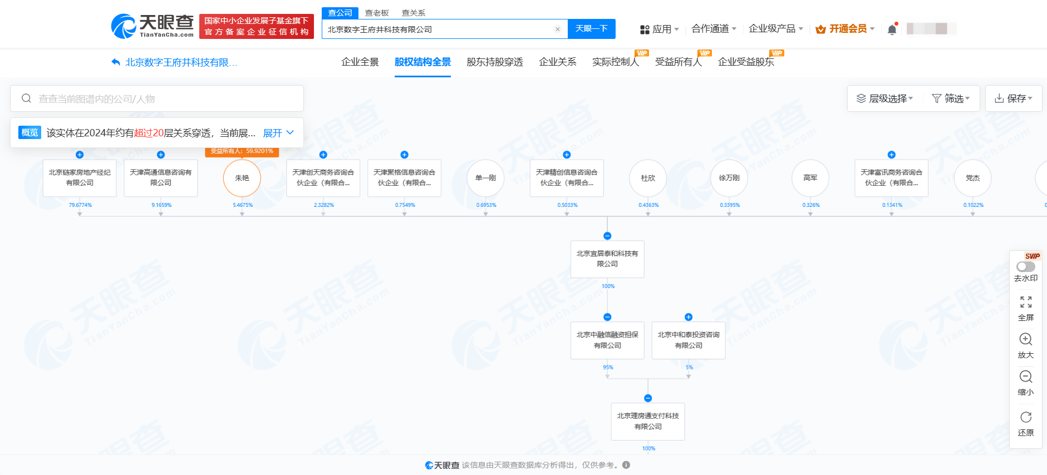Expand node above 天津高通信息咨询有限公司

pos(161,155)
